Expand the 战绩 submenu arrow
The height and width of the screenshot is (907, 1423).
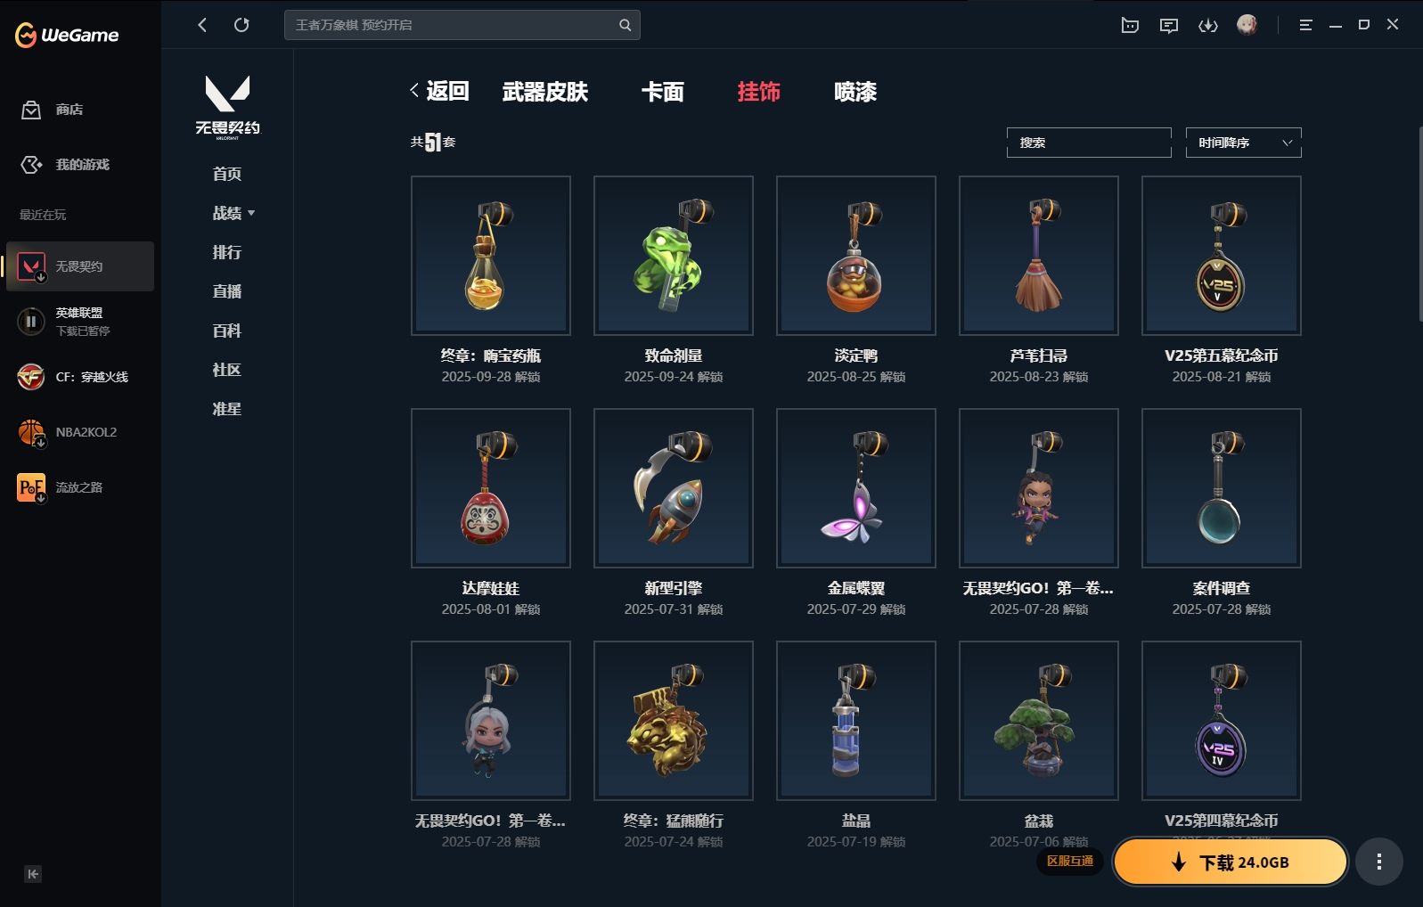[251, 213]
